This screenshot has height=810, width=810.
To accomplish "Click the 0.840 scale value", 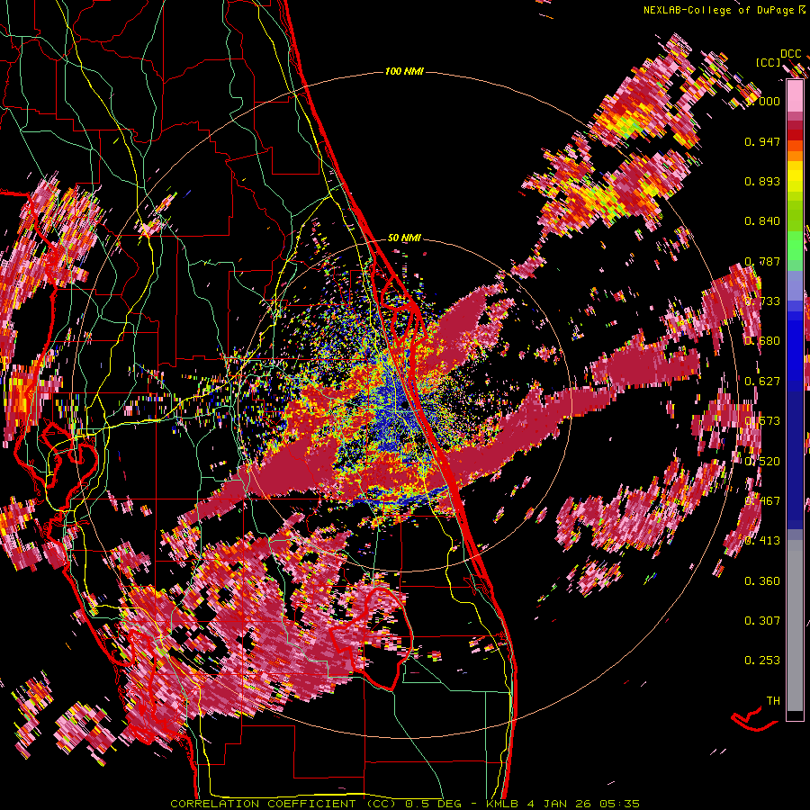I will point(762,221).
